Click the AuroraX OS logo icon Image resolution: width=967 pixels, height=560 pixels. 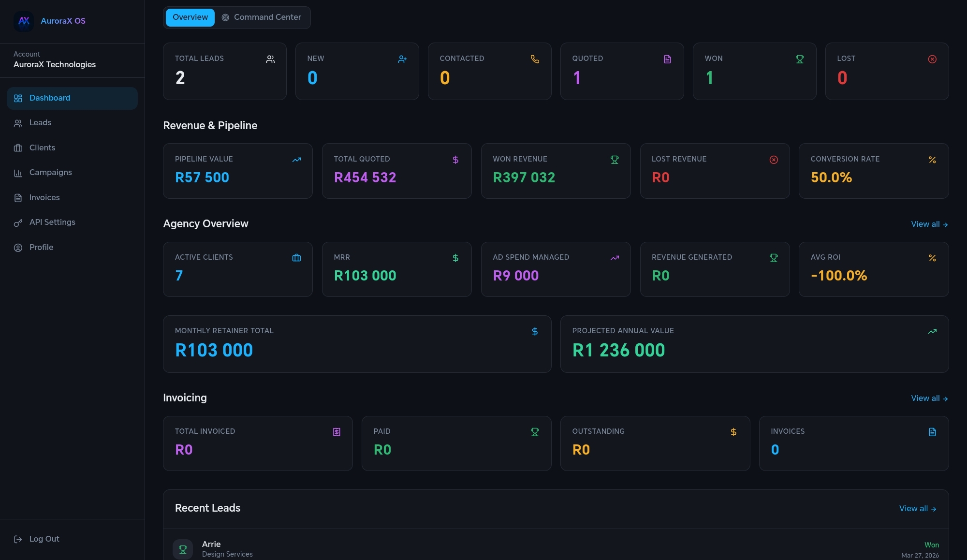pyautogui.click(x=24, y=21)
